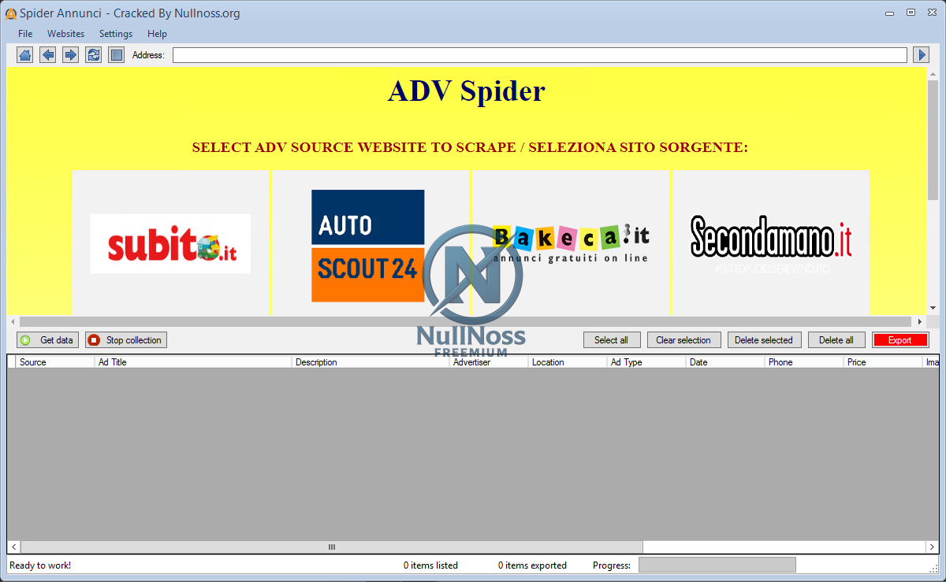The width and height of the screenshot is (946, 582).
Task: Open the Settings menu
Action: coord(115,34)
